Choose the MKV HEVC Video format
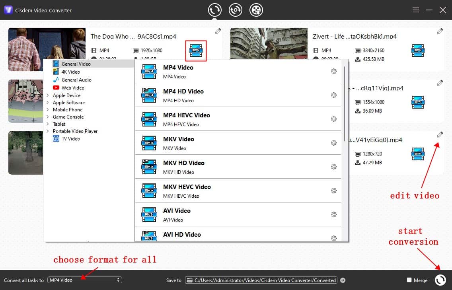452x290 pixels. [x=238, y=191]
